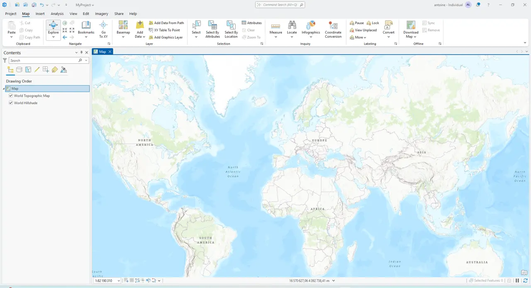Screen dimensions: 531x288
Task: Switch to the Analysis ribbon tab
Action: coord(57,13)
